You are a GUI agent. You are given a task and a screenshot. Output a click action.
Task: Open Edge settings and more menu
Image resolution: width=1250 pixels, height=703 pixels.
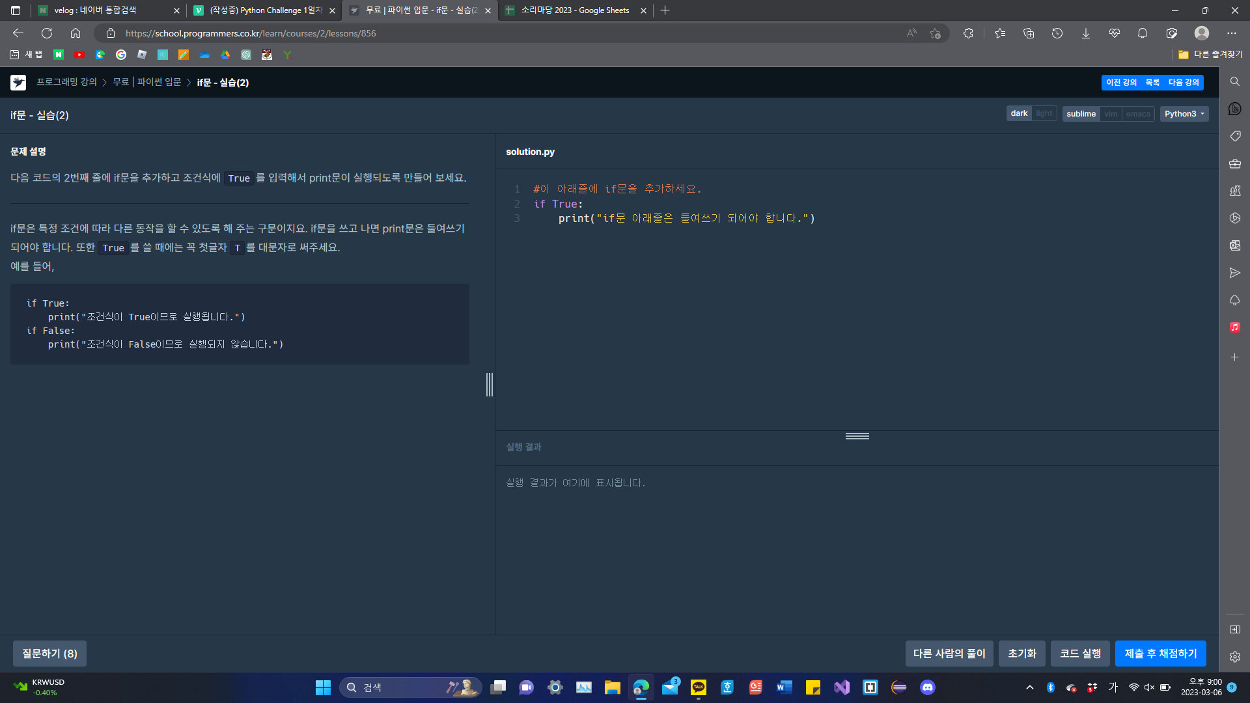(1231, 33)
